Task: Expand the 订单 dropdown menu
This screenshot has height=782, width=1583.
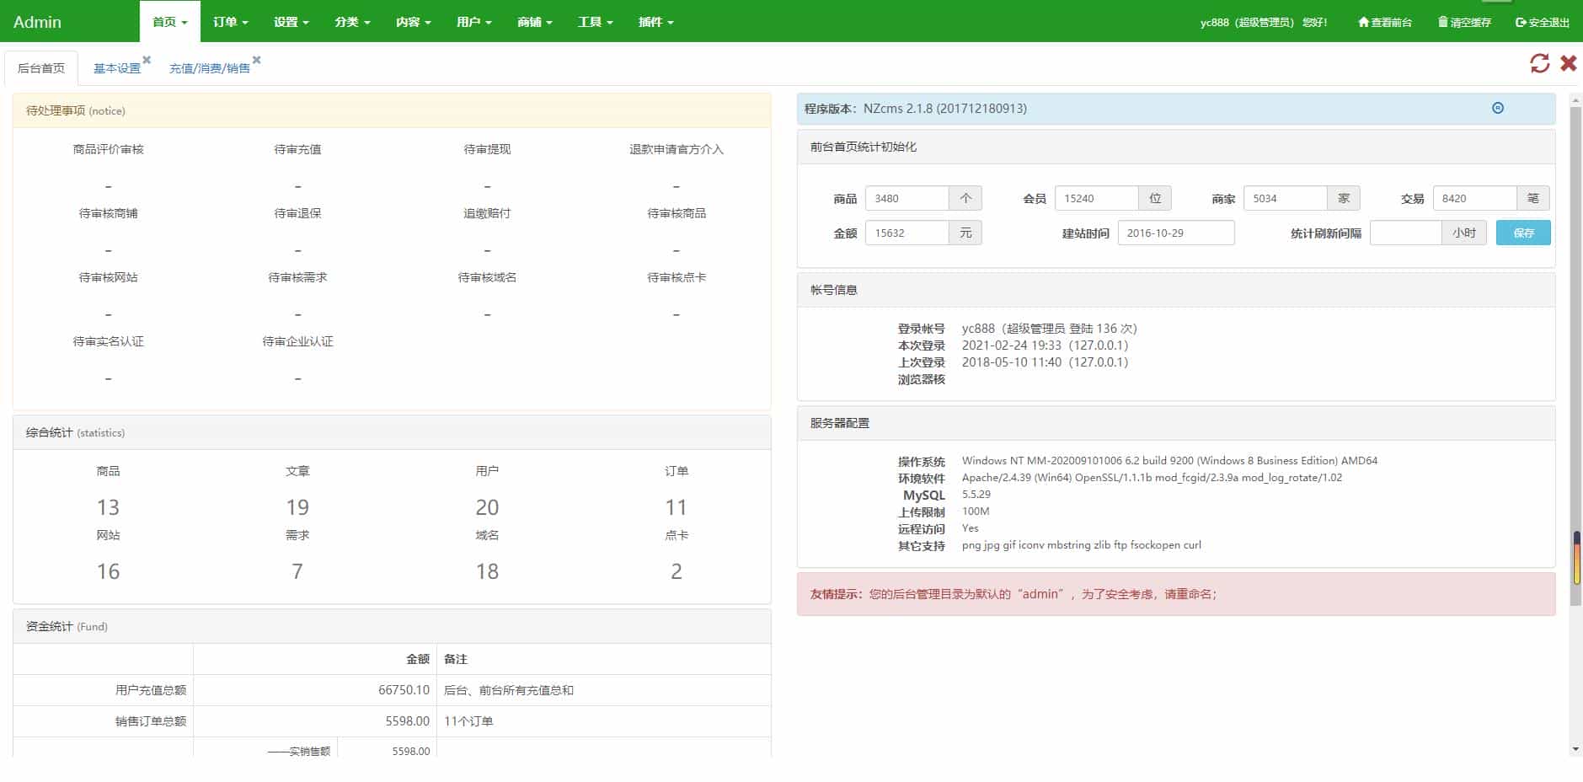Action: pos(230,22)
